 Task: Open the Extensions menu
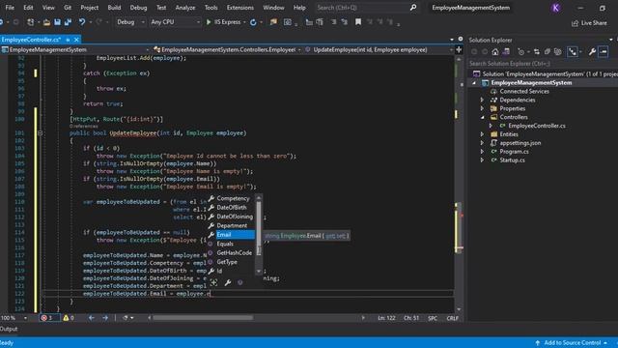pyautogui.click(x=240, y=8)
